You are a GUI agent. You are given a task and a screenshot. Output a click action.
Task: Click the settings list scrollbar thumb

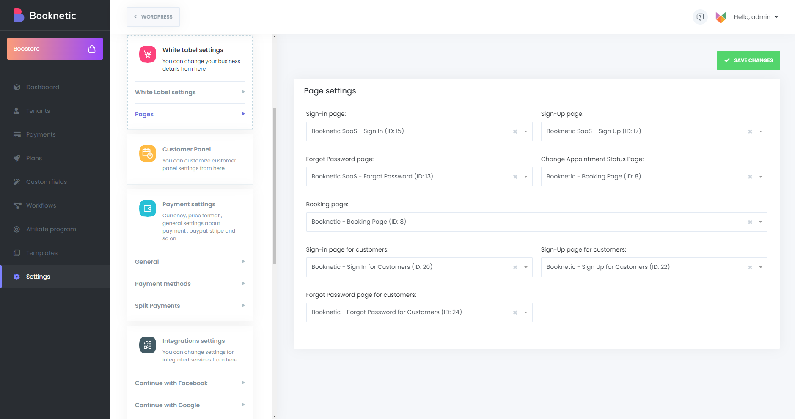coord(274,186)
